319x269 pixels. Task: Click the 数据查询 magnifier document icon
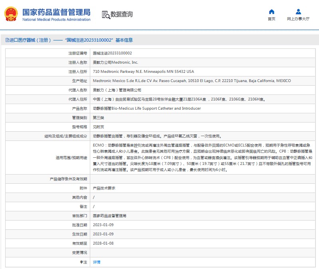[x=106, y=15]
